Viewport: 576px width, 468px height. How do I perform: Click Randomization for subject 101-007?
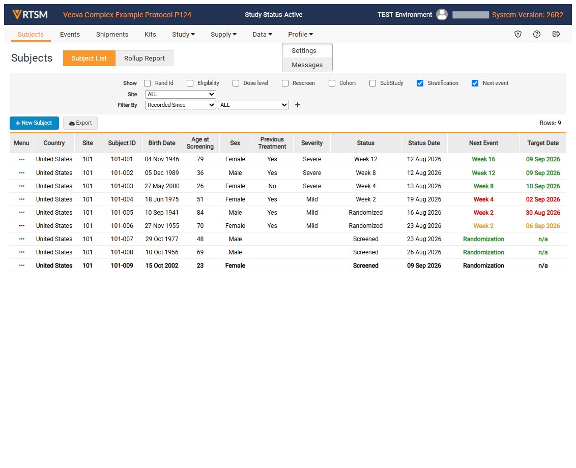coord(483,239)
